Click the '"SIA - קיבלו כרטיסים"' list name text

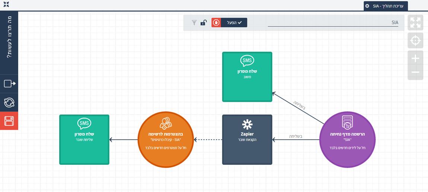[x=166, y=139]
